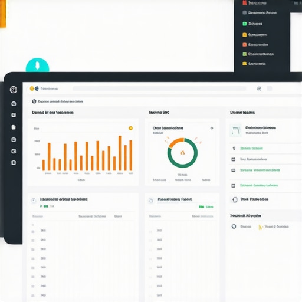The width and height of the screenshot is (302, 302).
Task: Focus the long gray search bar in header
Action: click(159, 88)
